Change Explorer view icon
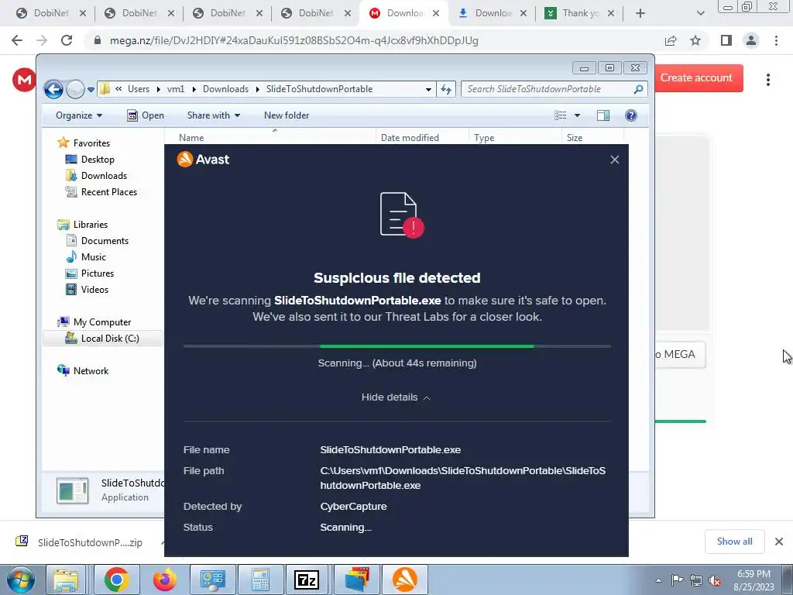The height and width of the screenshot is (595, 793). pos(561,115)
